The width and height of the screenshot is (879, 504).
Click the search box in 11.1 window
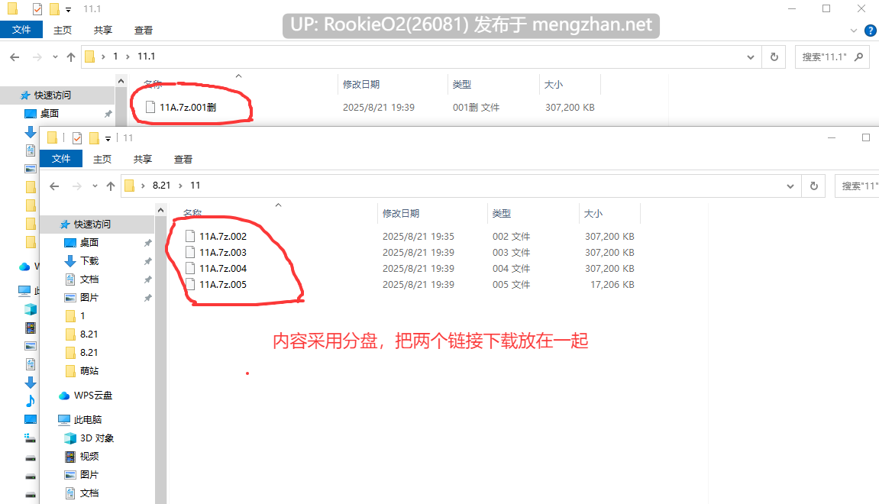pos(832,57)
